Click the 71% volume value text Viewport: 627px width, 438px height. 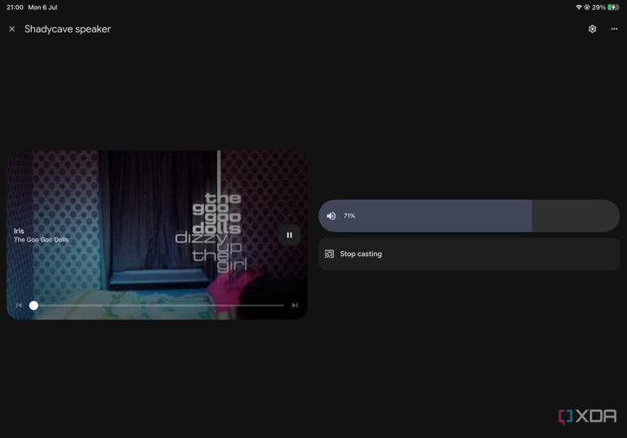pyautogui.click(x=349, y=216)
